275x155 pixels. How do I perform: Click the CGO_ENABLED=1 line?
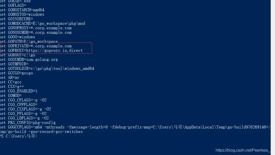(19, 91)
